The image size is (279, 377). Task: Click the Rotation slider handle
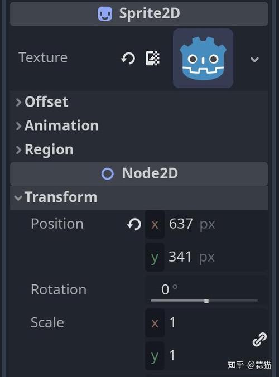pos(206,301)
